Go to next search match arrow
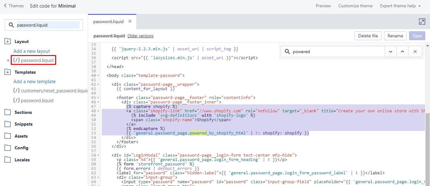The image size is (430, 186). click(x=390, y=52)
